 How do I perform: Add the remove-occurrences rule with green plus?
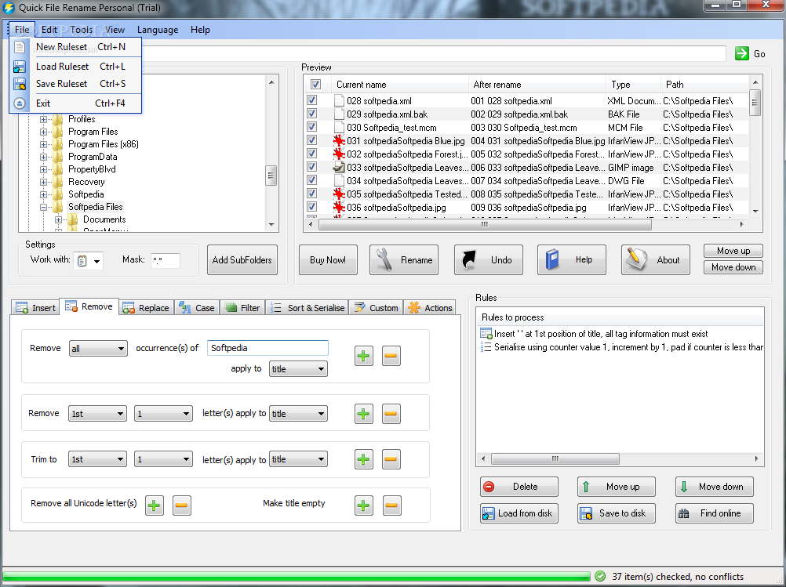[x=363, y=356]
